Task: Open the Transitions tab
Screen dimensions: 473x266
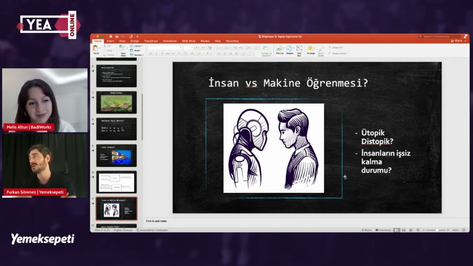Action: [151, 41]
